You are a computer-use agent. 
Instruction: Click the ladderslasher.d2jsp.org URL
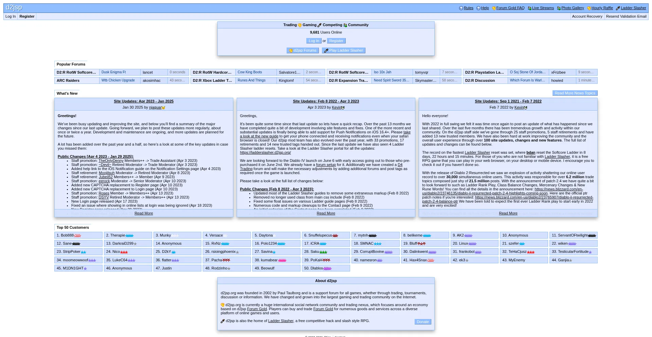click(265, 153)
